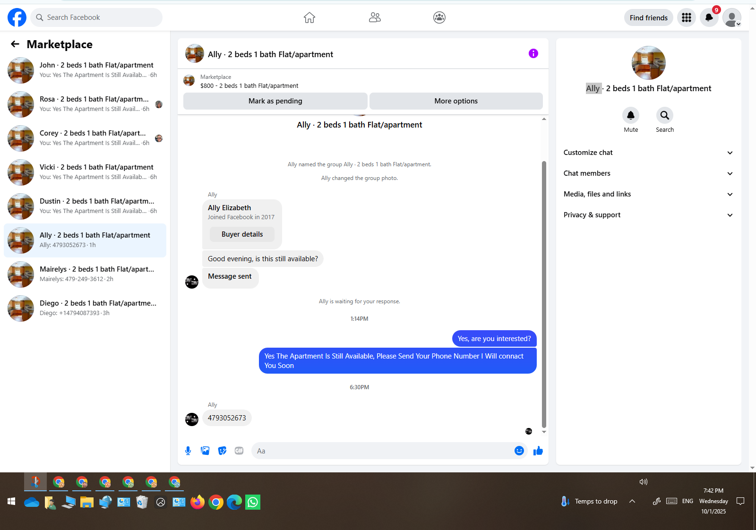Screen dimensions: 756x530
Task: Click the Facebook logo
Action: click(x=17, y=17)
